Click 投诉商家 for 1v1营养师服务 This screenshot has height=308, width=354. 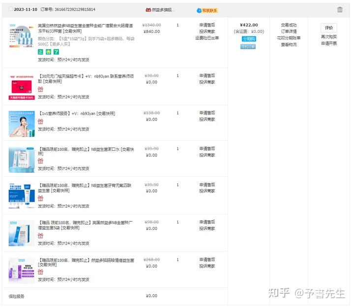coord(207,119)
